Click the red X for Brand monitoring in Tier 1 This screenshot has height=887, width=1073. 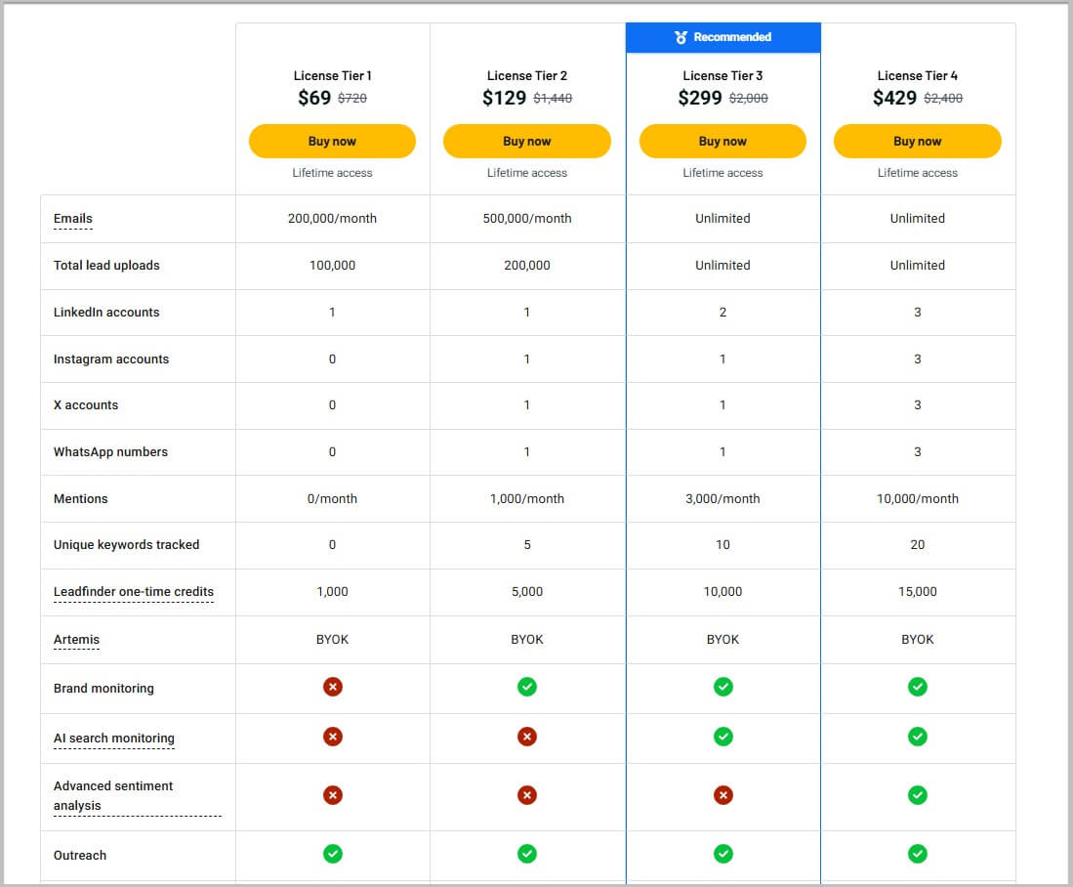click(x=332, y=687)
